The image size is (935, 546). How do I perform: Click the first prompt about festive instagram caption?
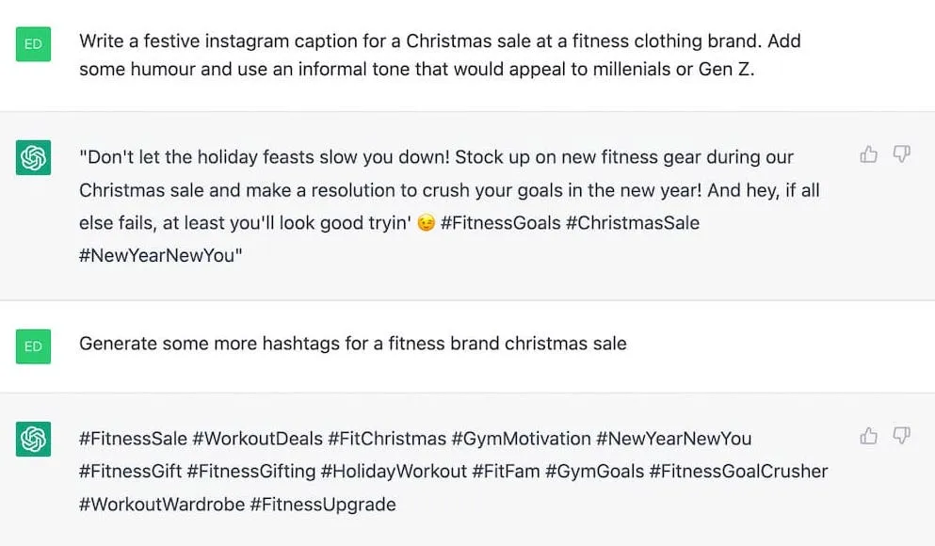440,55
